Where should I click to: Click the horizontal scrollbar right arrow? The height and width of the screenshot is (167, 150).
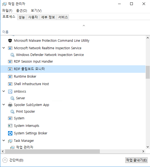[143, 151]
